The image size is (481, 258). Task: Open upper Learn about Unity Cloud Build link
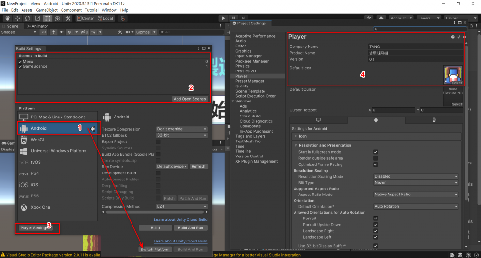(180, 219)
